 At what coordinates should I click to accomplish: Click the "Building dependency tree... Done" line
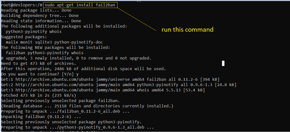click(40, 16)
